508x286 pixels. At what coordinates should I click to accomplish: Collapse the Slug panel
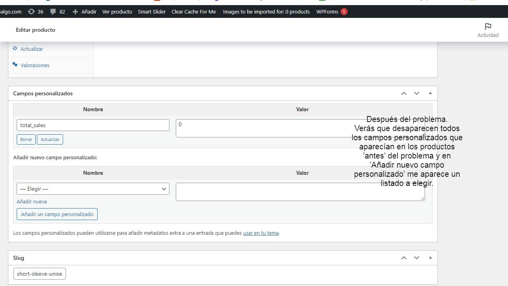[430, 258]
